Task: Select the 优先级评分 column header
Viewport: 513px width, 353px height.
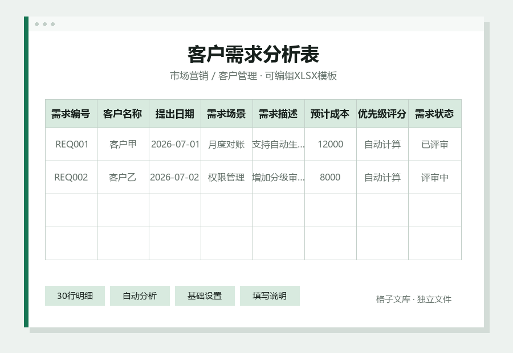Action: 382,114
